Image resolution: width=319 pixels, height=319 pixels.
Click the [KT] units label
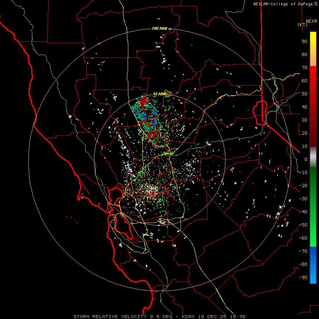coord(303,24)
